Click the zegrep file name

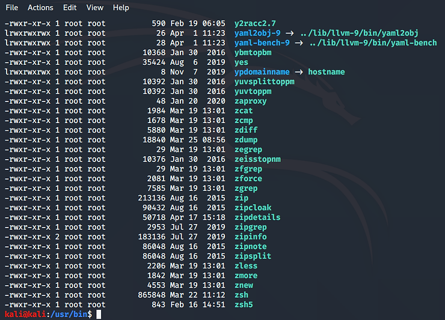pyautogui.click(x=248, y=149)
